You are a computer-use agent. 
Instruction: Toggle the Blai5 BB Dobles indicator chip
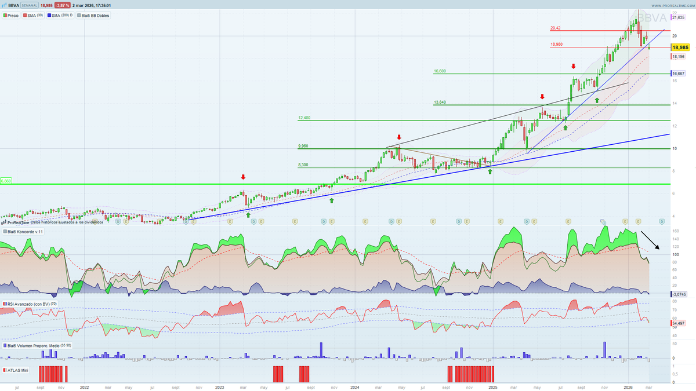click(93, 15)
